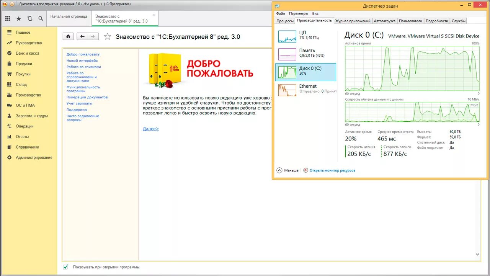Switch to Автозагрузка tab

pyautogui.click(x=384, y=21)
